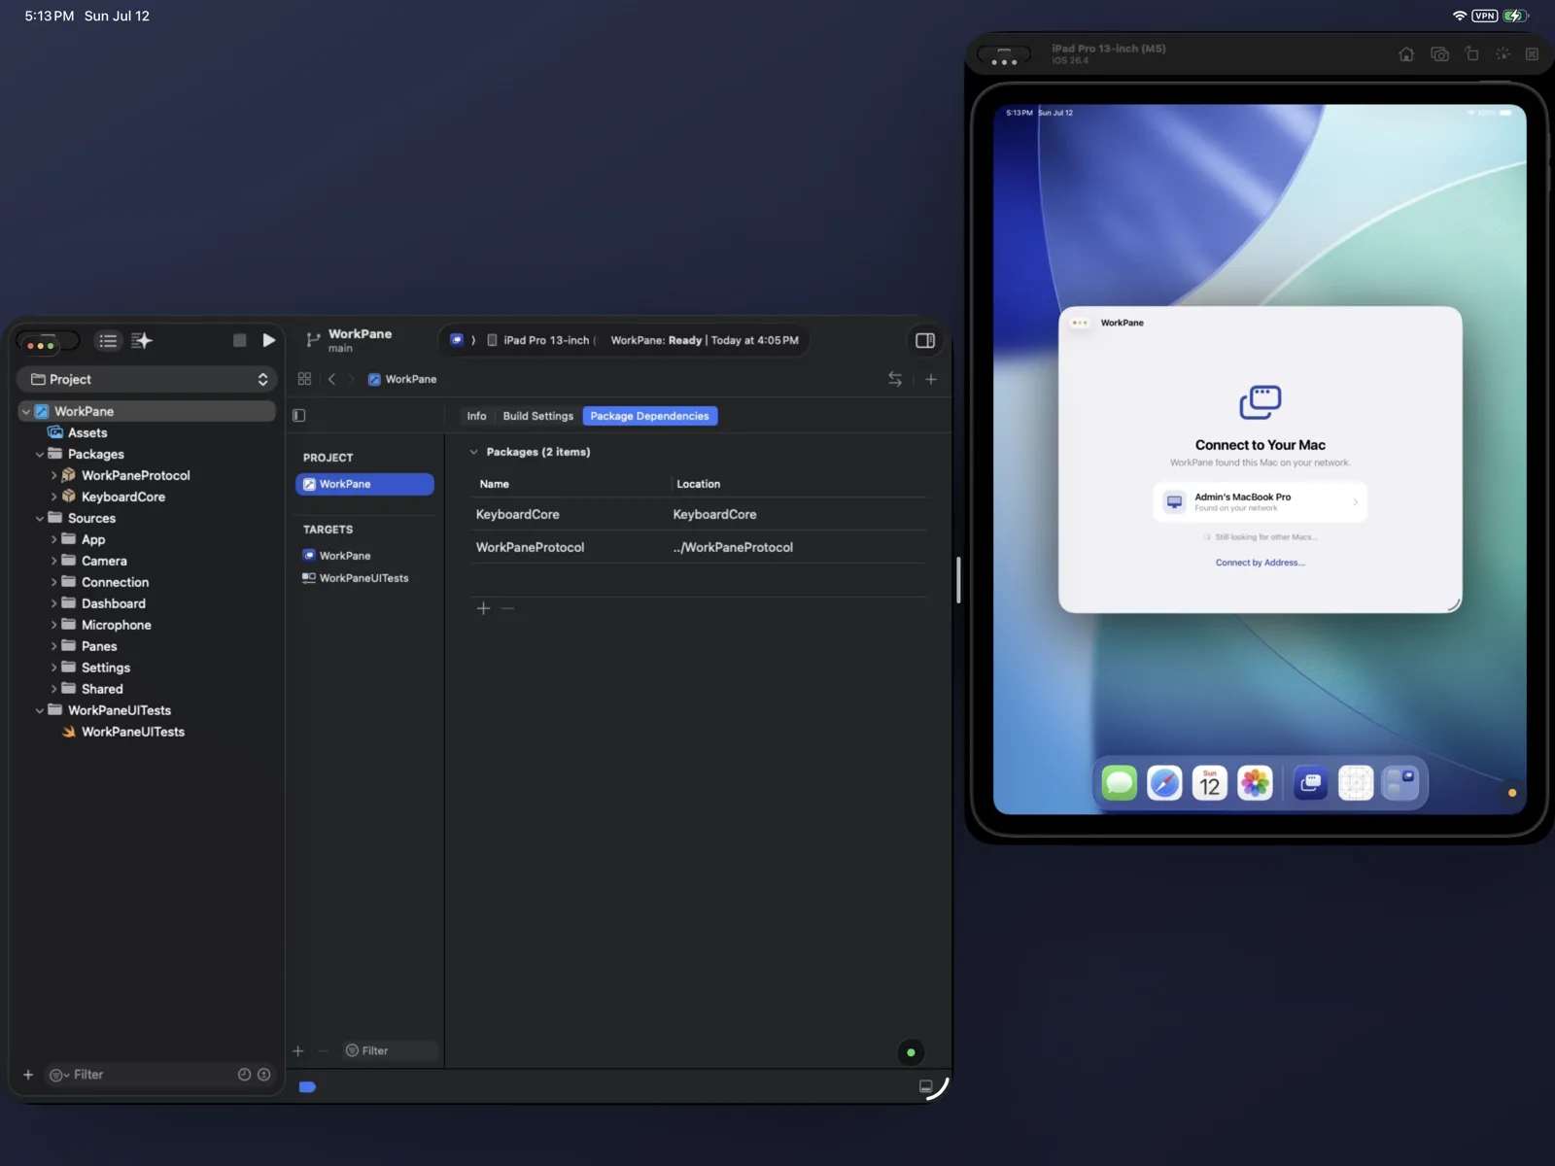Click the editor swap arrows icon

coord(895,379)
